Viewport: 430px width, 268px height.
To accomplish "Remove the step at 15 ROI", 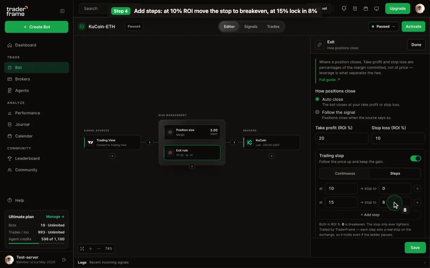I will (417, 202).
